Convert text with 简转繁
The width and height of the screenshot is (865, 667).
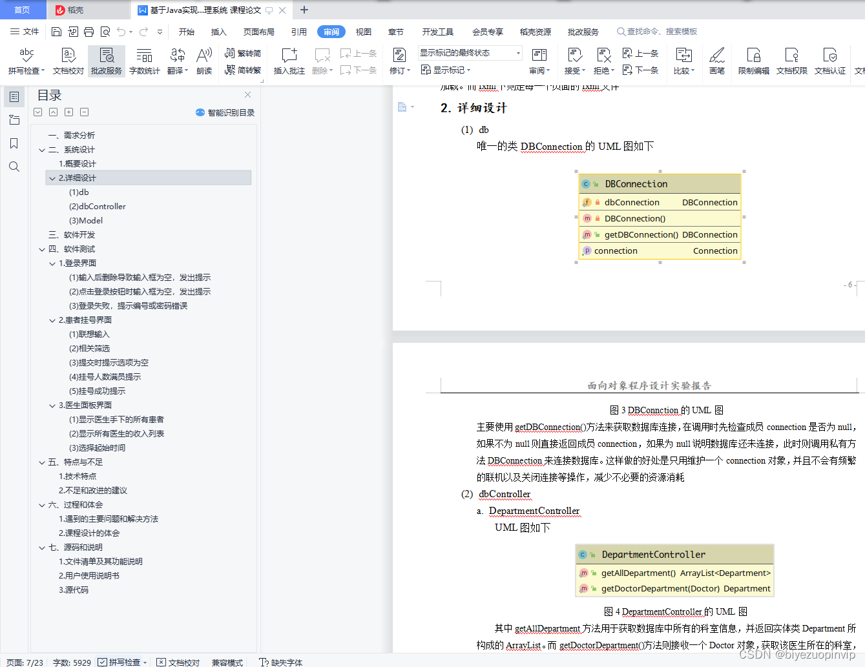click(243, 70)
